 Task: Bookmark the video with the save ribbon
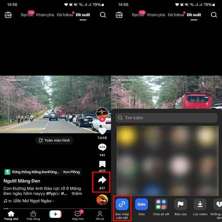pyautogui.click(x=102, y=164)
